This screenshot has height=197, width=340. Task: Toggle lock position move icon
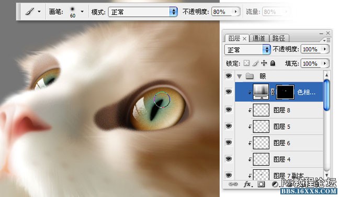(x=264, y=63)
